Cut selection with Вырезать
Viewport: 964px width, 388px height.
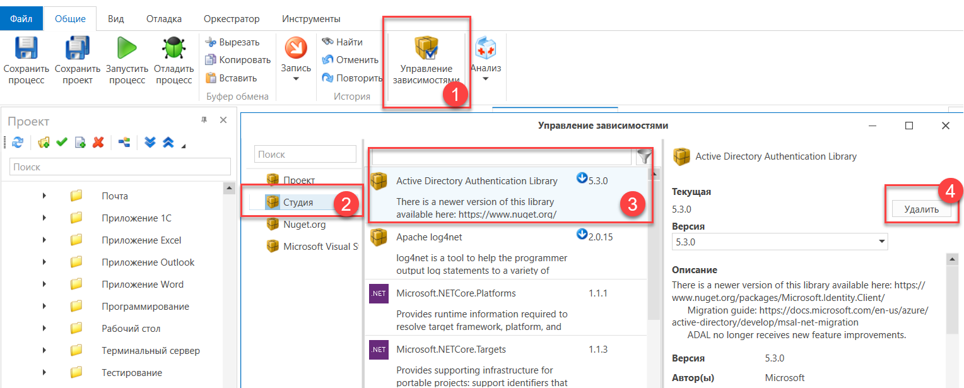point(232,42)
